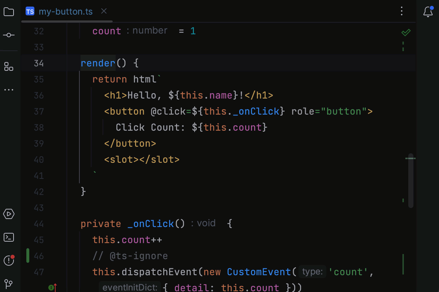
Task: Click line number 46 in the gutter
Action: (38, 256)
